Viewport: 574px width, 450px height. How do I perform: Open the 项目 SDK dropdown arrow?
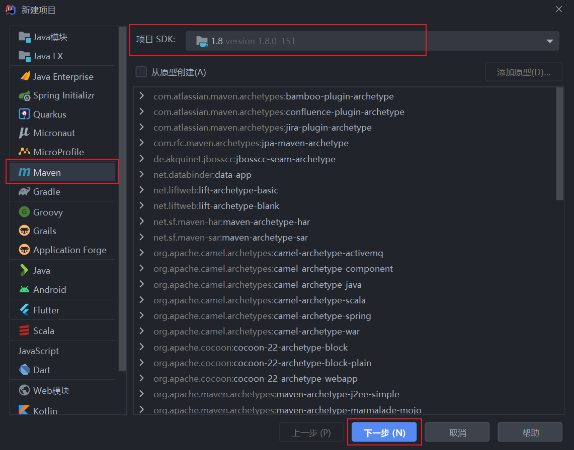pos(549,41)
